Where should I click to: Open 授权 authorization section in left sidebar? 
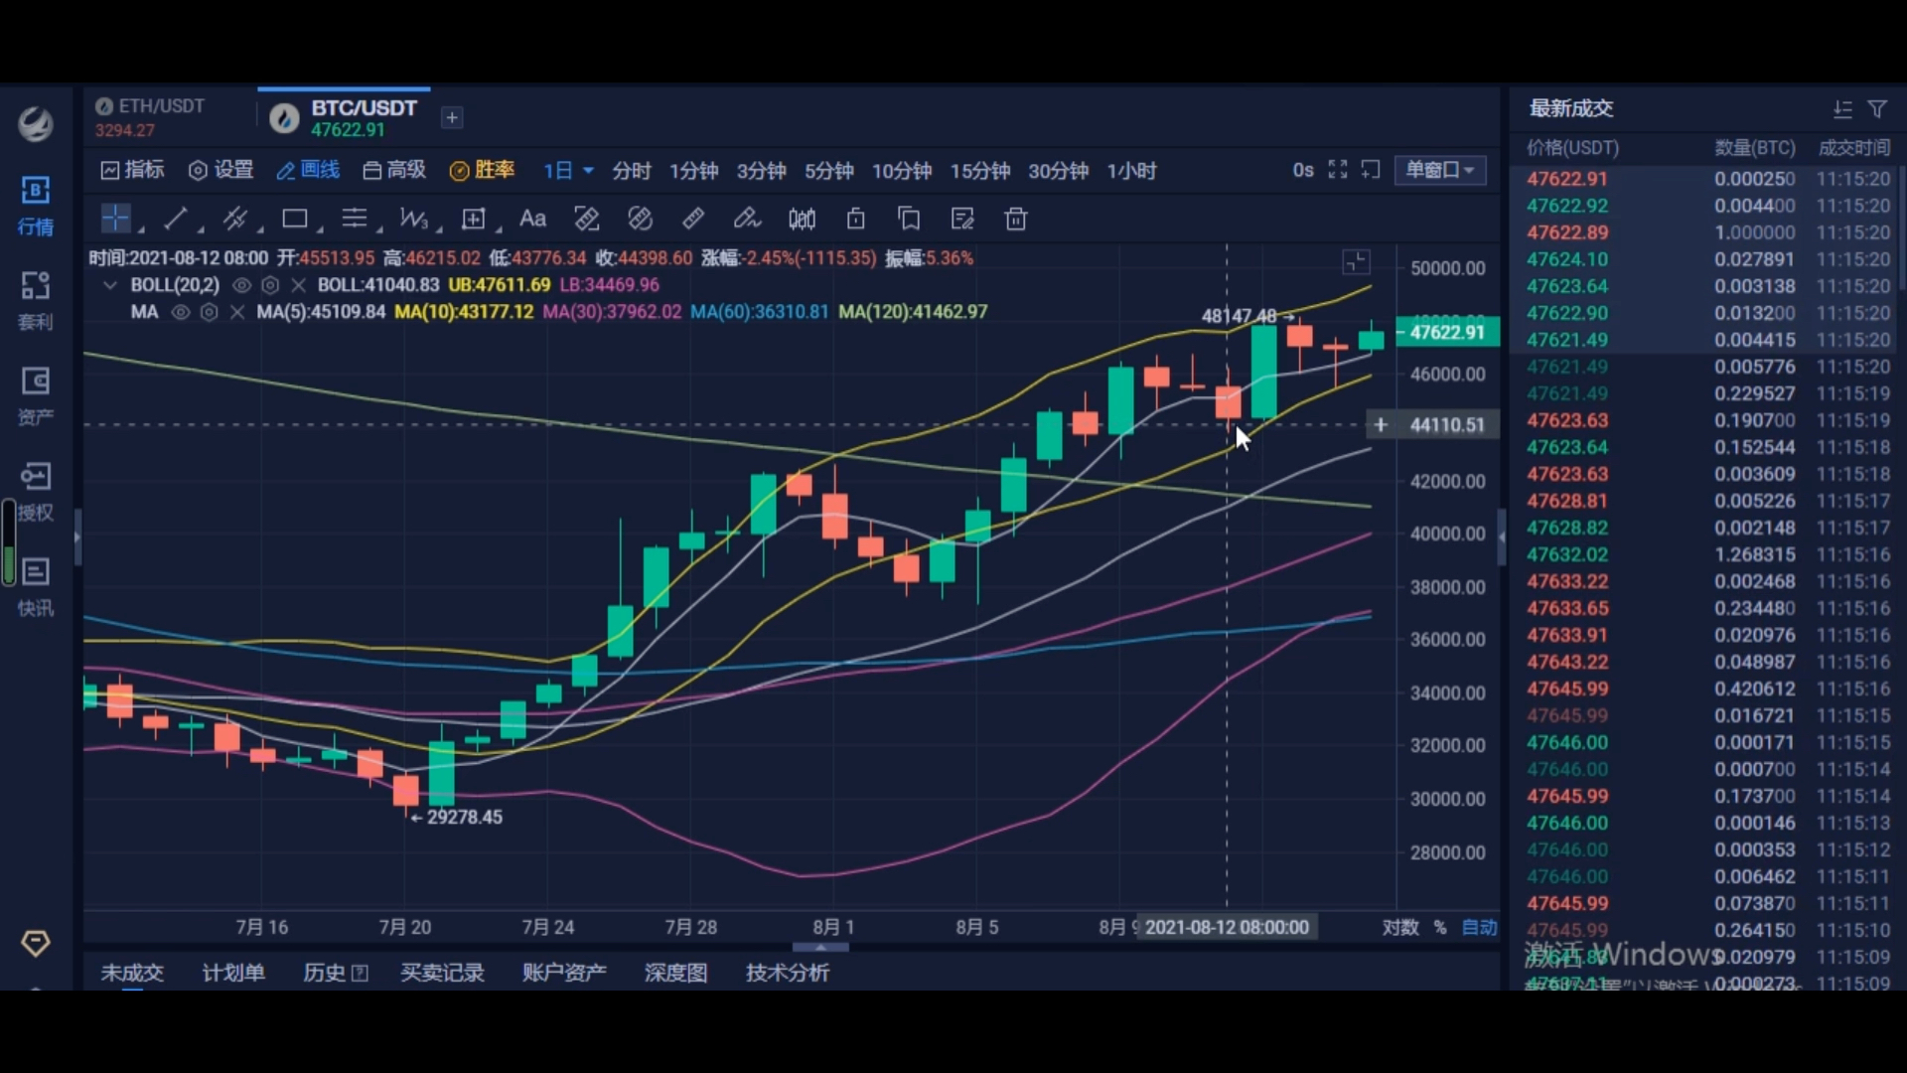[x=36, y=492]
